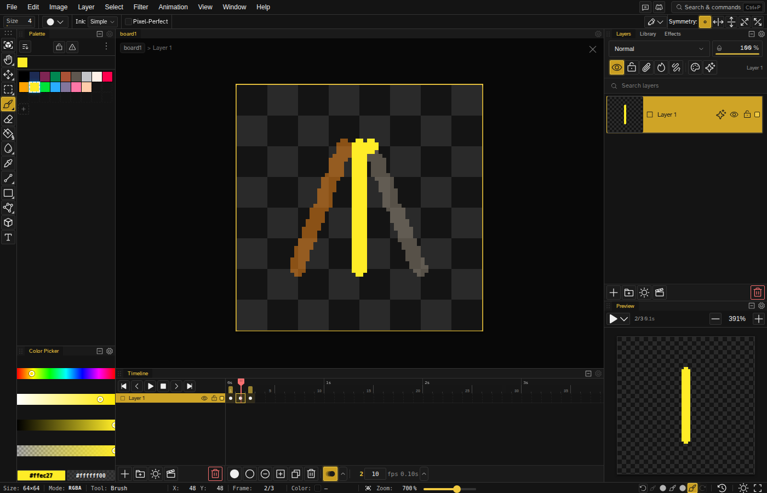Select the Rectangle shape tool
The width and height of the screenshot is (767, 493).
(x=8, y=193)
